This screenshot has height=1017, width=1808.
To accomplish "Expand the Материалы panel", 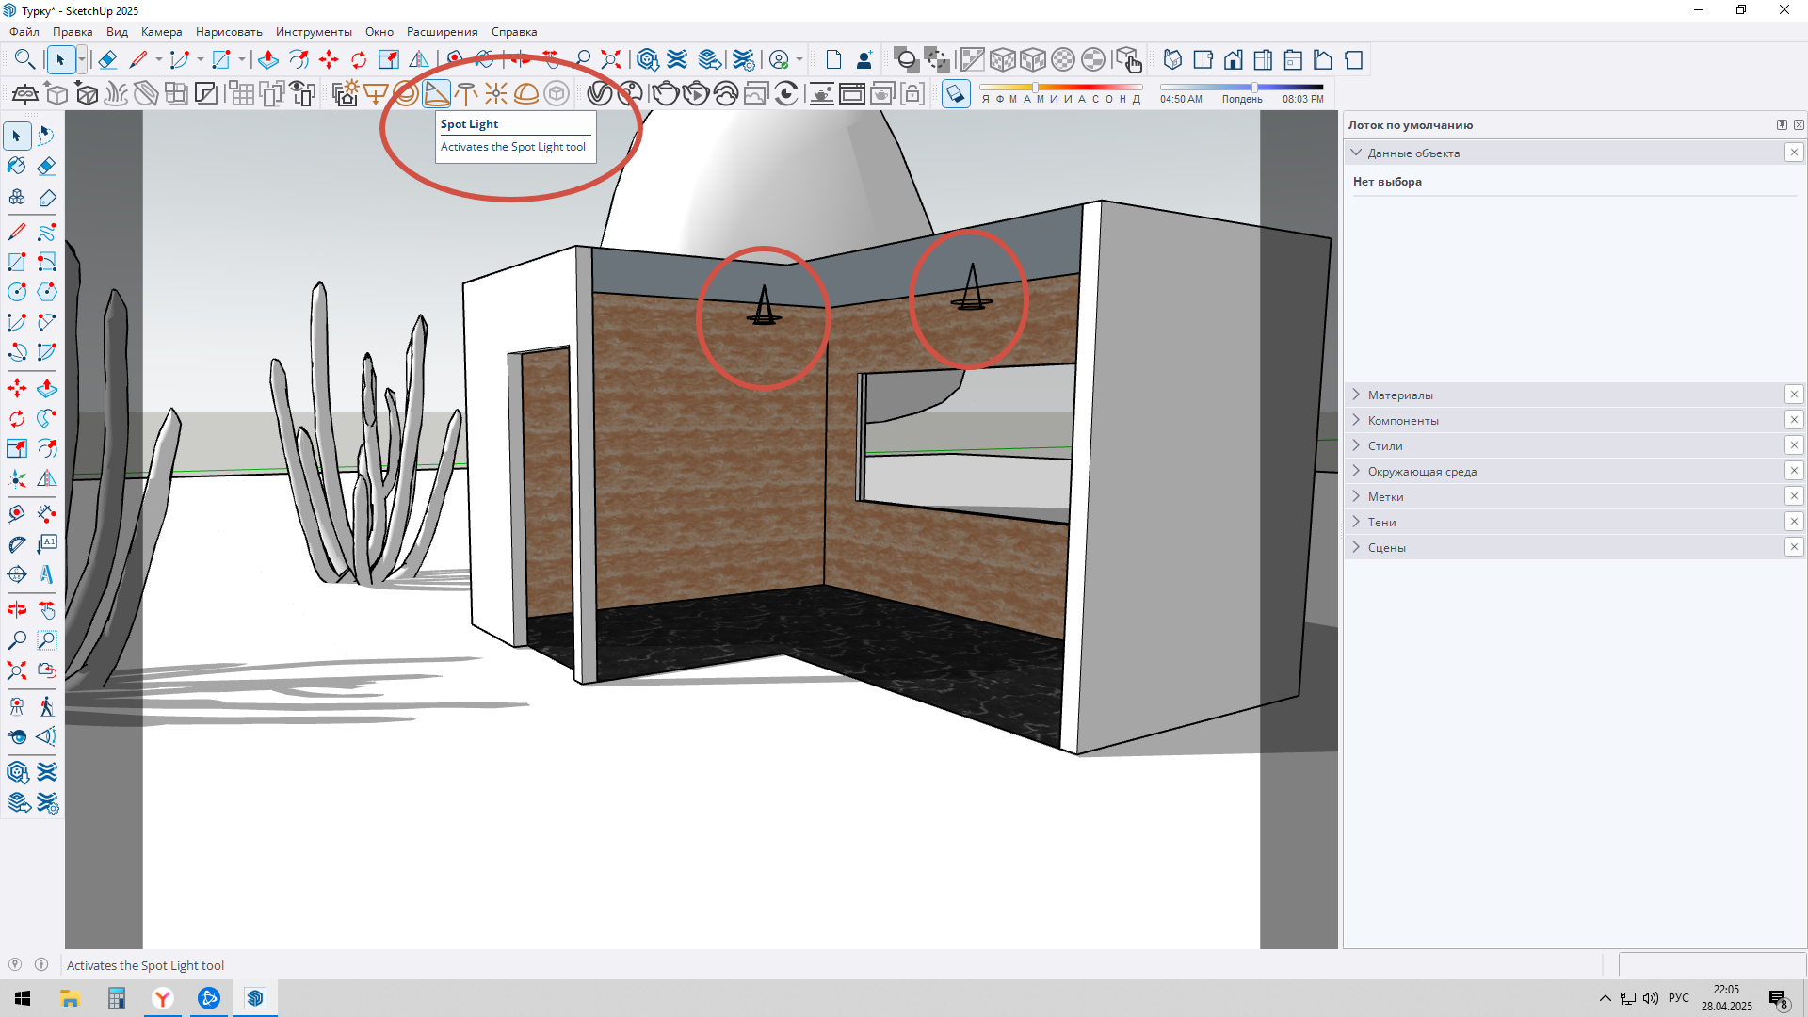I will pos(1357,395).
